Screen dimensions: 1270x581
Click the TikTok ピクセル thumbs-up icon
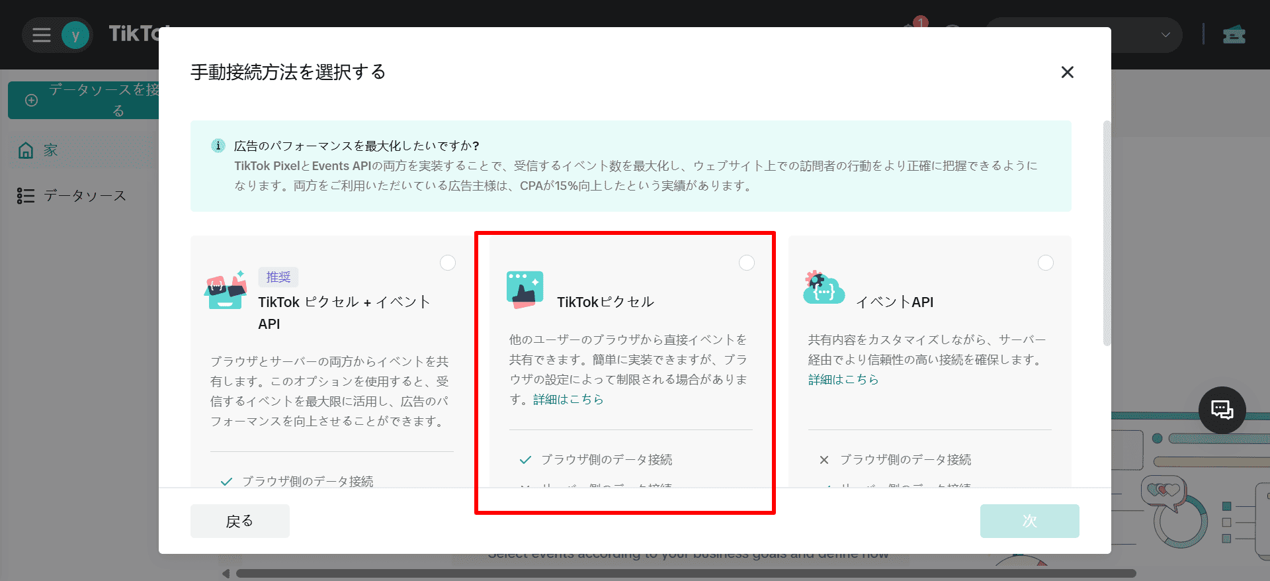pos(525,290)
